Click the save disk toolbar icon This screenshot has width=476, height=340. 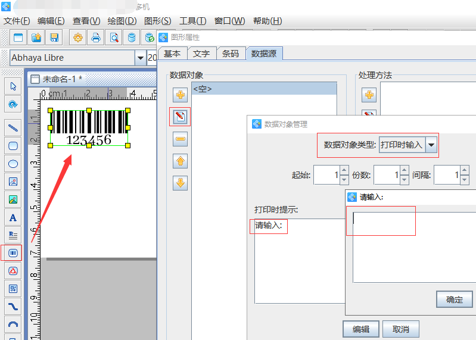[54, 38]
